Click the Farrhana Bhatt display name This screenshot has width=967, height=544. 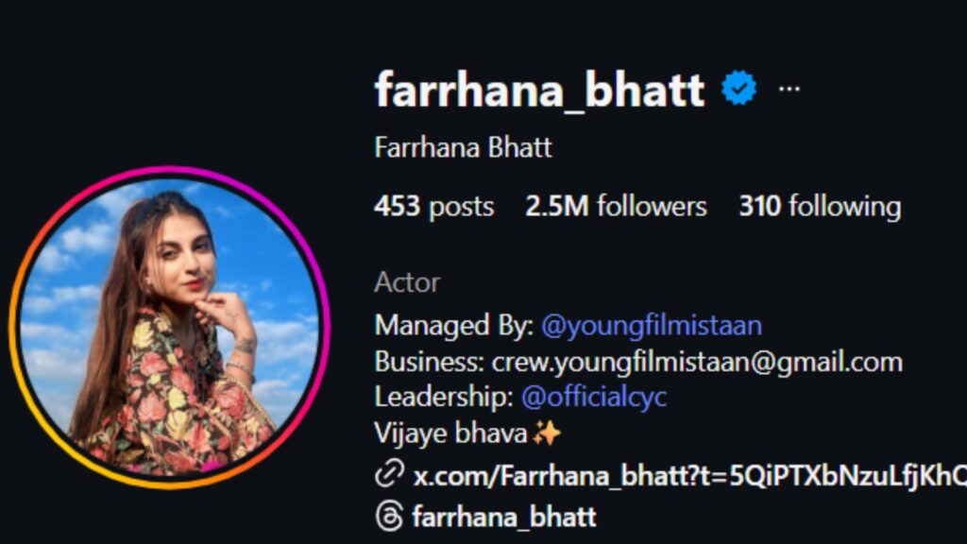(x=463, y=148)
